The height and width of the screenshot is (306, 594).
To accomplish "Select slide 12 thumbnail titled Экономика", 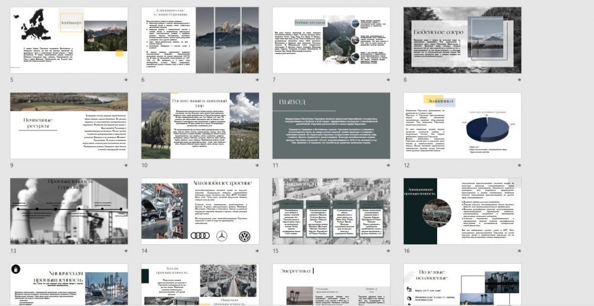I will coord(463,126).
